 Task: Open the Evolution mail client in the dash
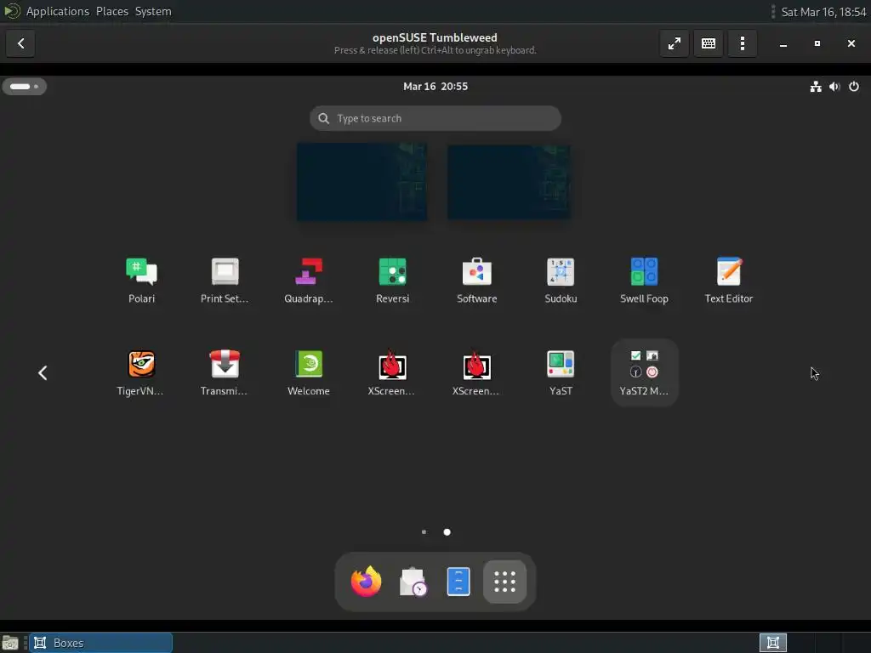pyautogui.click(x=413, y=582)
